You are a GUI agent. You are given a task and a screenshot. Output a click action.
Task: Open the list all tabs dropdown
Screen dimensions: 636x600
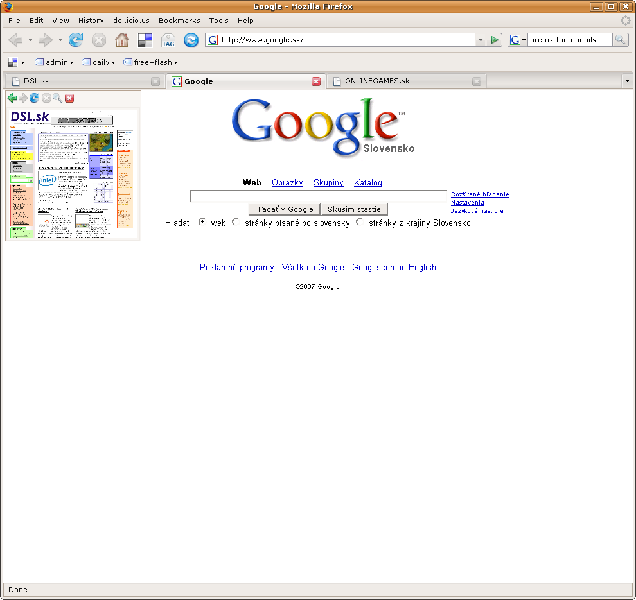coord(626,81)
